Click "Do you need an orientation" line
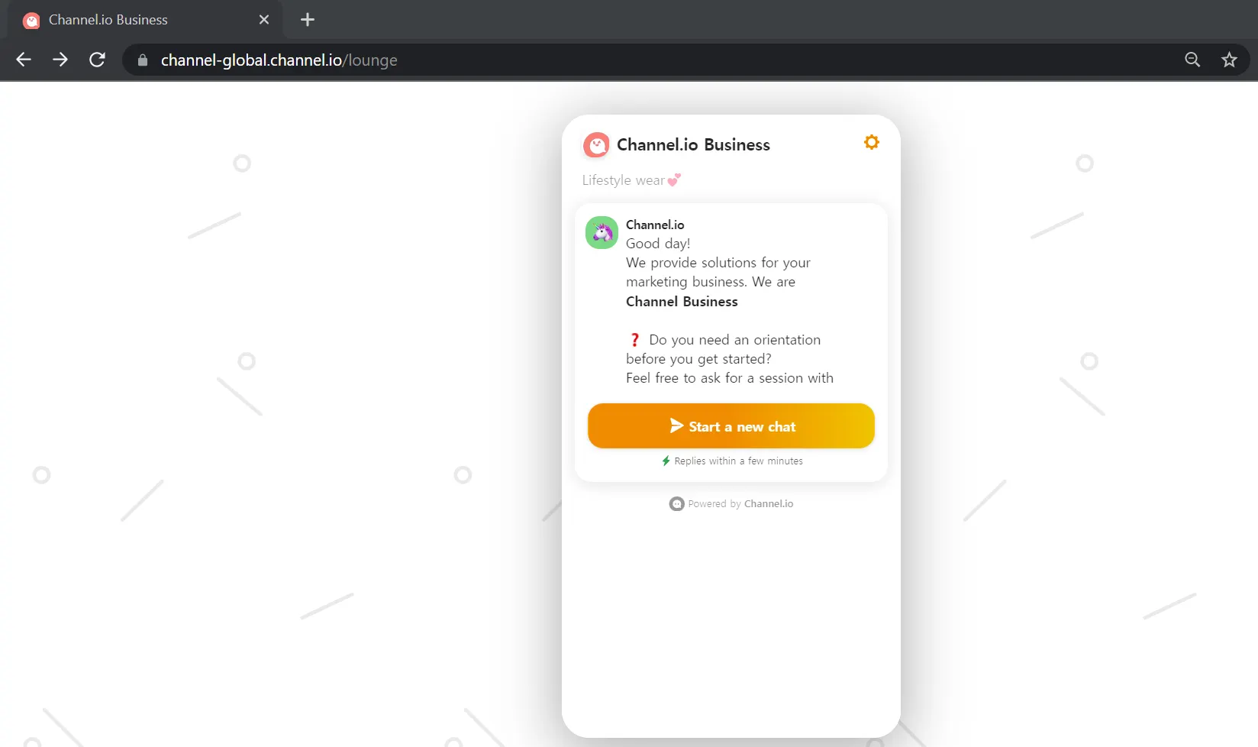This screenshot has width=1258, height=747. (x=734, y=340)
